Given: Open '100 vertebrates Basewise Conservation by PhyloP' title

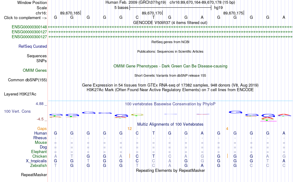Looking at the screenshot, I should point(170,104).
